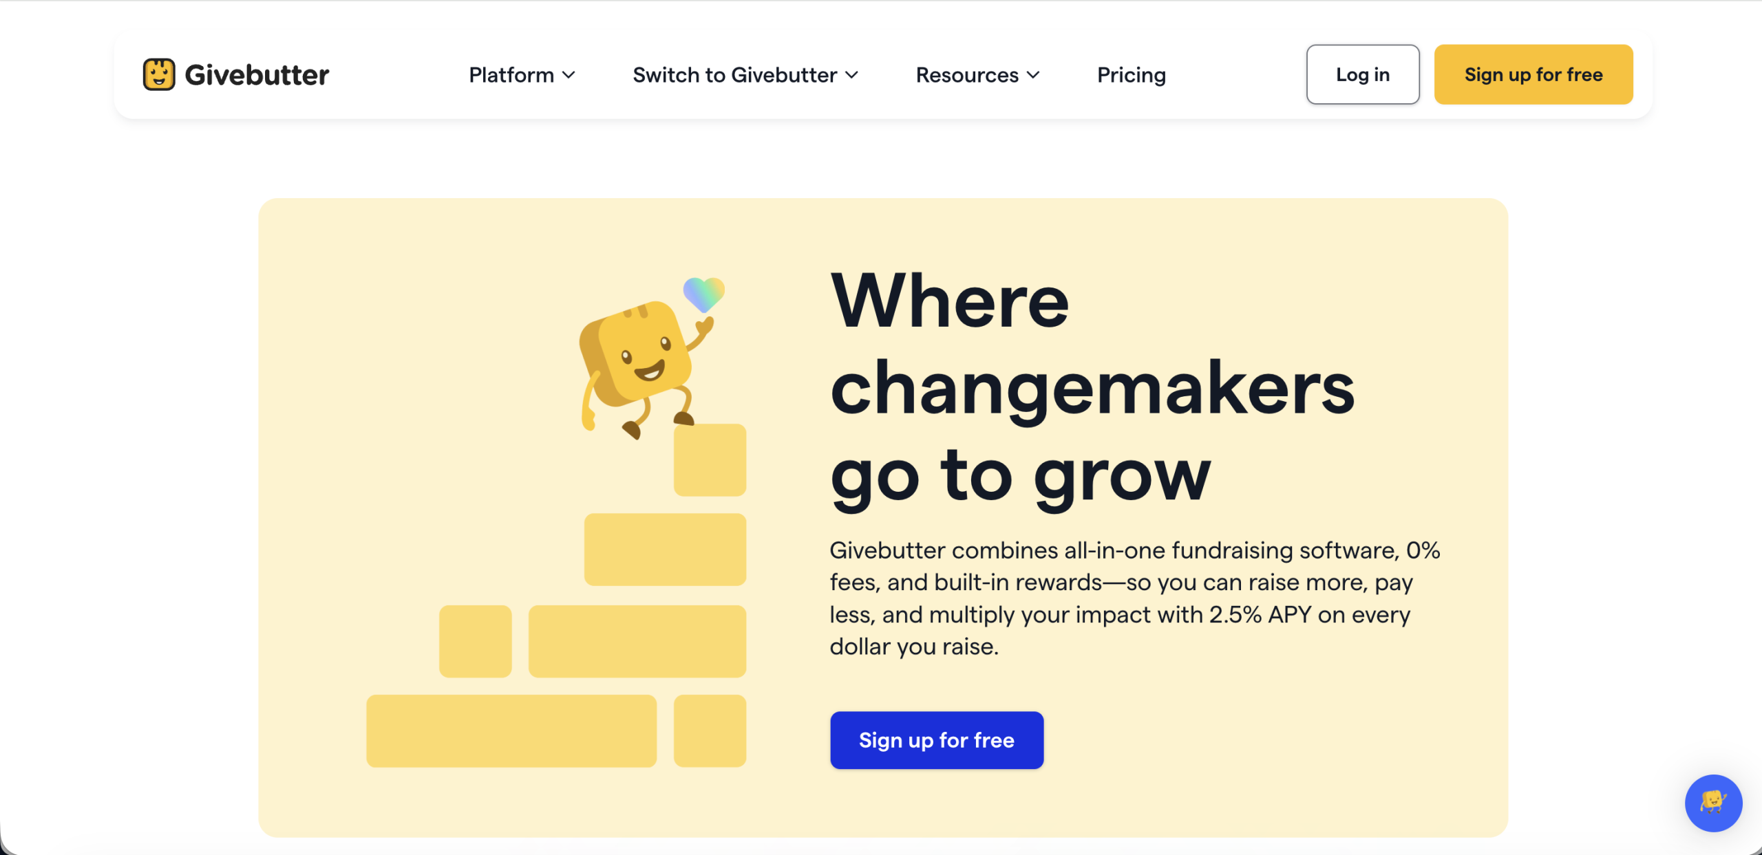Click the chevron next to Platform
Viewport: 1762px width, 855px height.
(x=569, y=76)
